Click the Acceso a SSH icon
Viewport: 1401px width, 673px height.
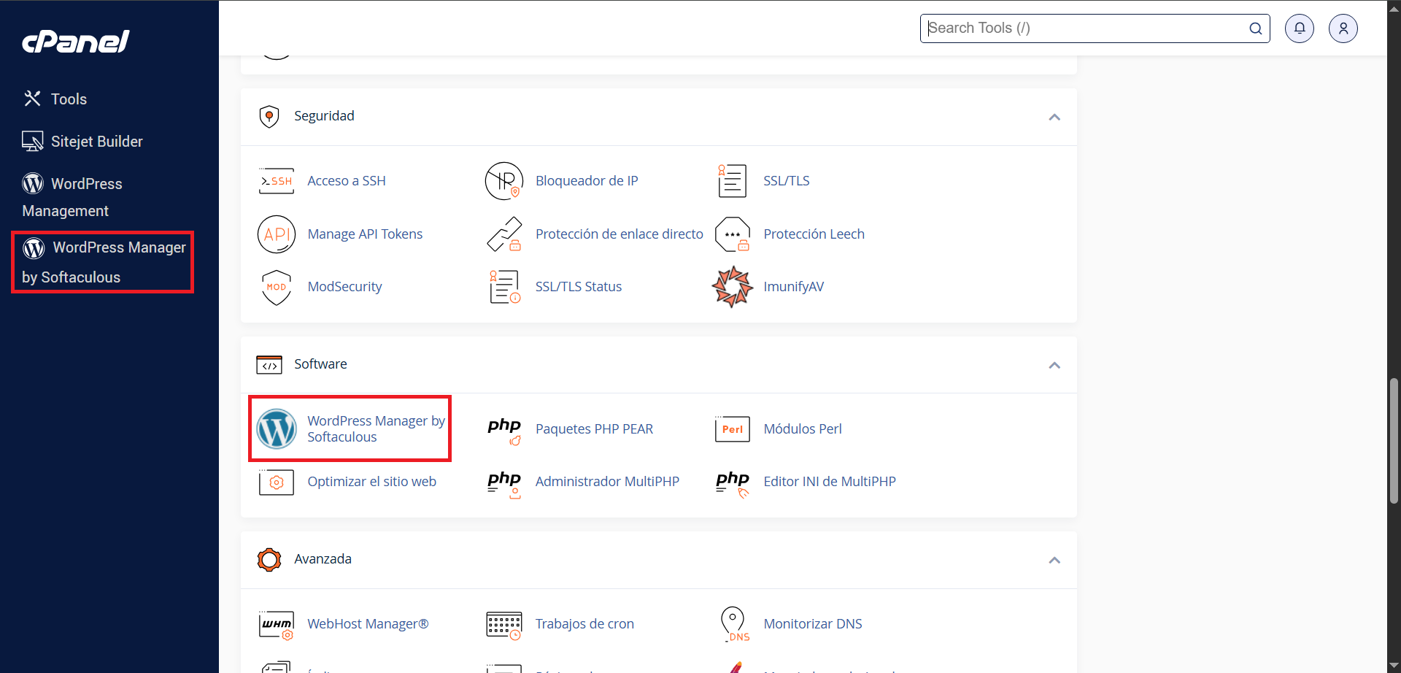(x=277, y=181)
